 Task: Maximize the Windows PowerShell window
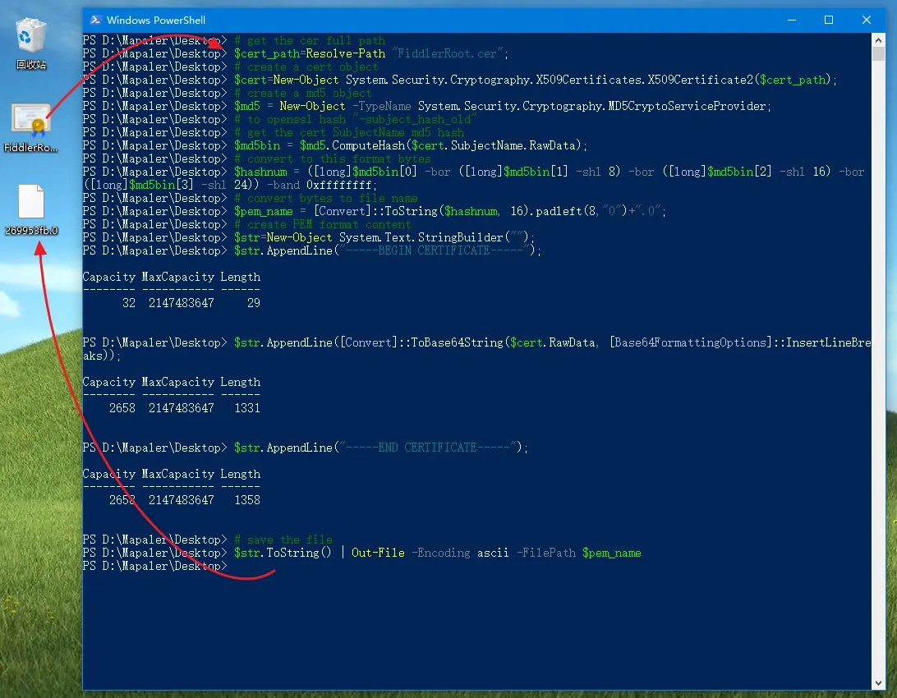coord(829,20)
